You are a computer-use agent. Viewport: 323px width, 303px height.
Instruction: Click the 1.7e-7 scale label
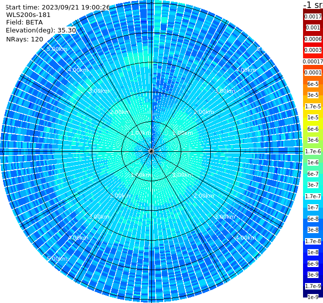pos(313,196)
